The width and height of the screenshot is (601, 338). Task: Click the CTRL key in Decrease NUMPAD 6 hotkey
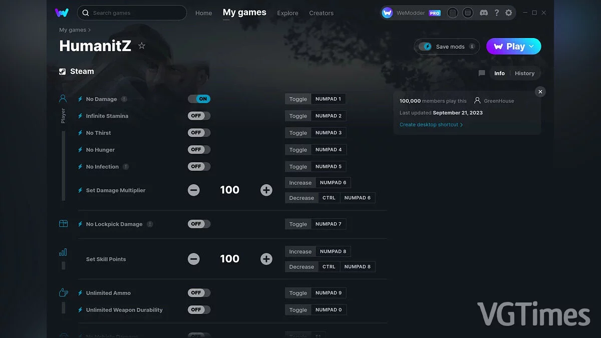(x=329, y=198)
